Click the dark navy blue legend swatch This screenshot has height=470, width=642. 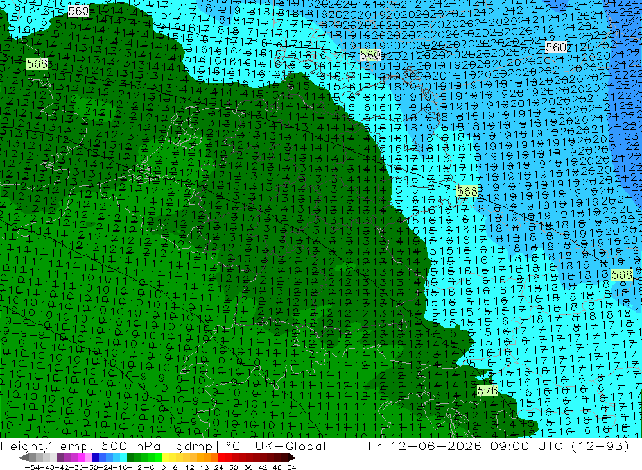coord(95,457)
